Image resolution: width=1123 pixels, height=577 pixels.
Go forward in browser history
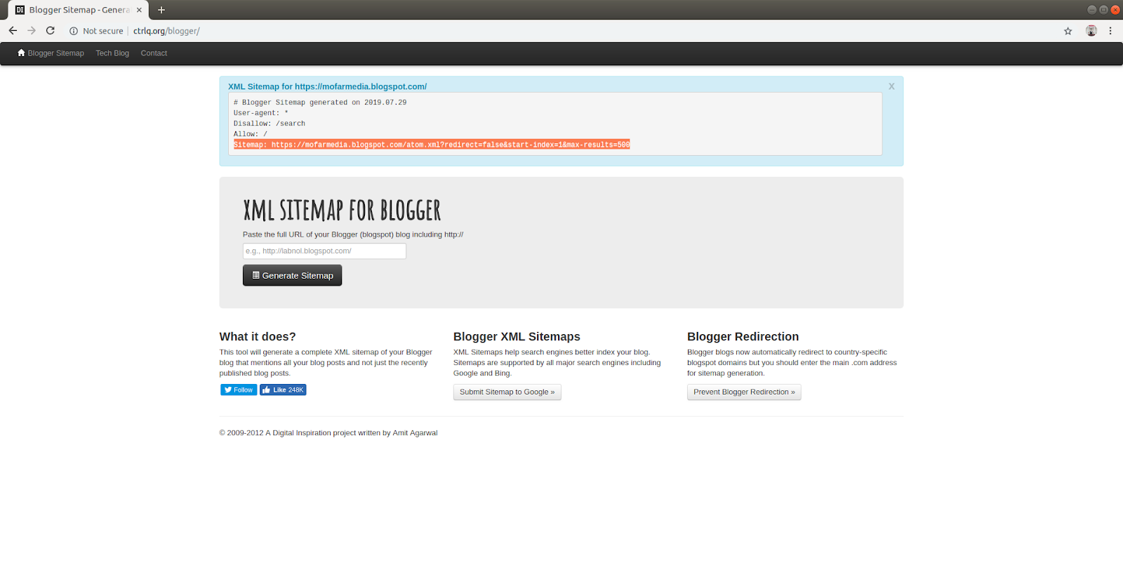tap(32, 31)
